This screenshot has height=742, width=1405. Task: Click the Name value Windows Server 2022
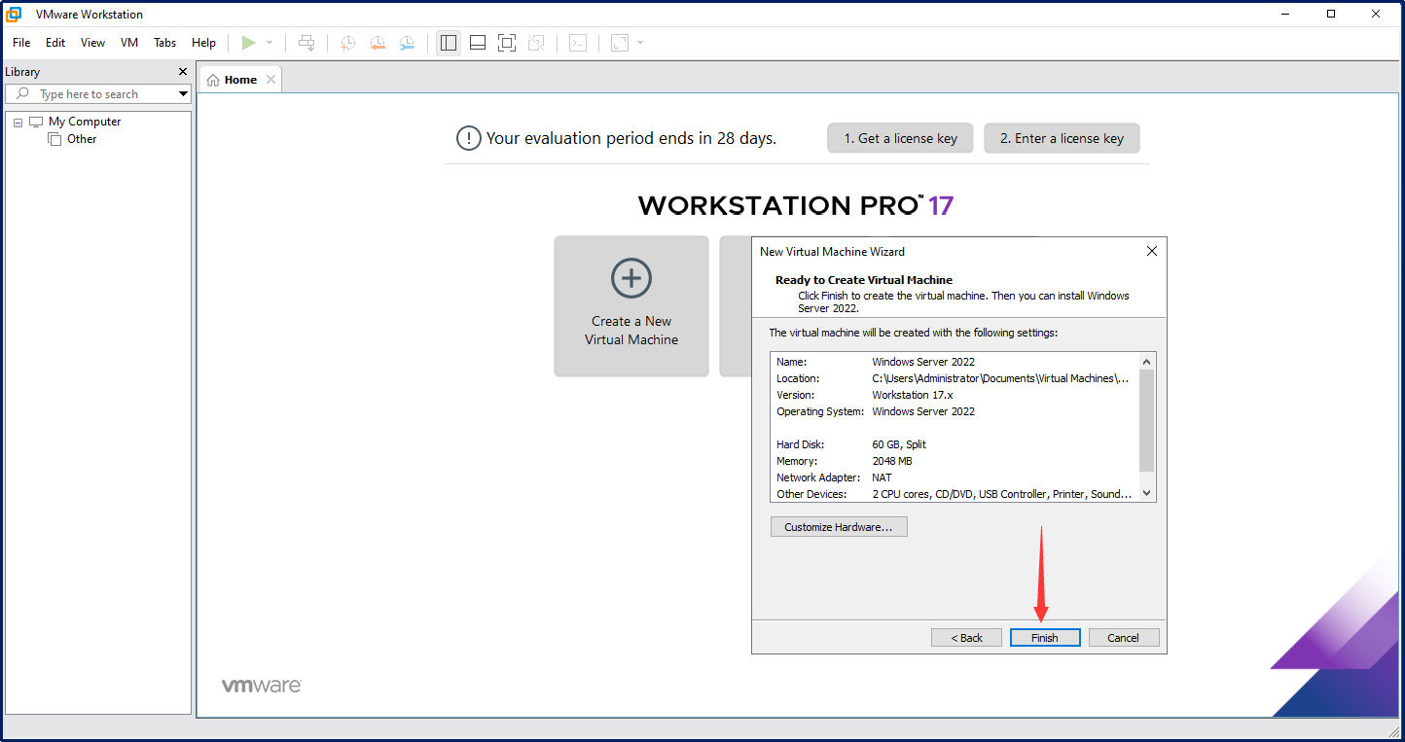(923, 362)
